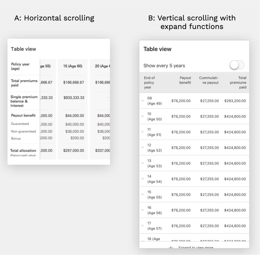
Task: Expand the 17 (Age 57) row chevron
Action: pos(143,226)
